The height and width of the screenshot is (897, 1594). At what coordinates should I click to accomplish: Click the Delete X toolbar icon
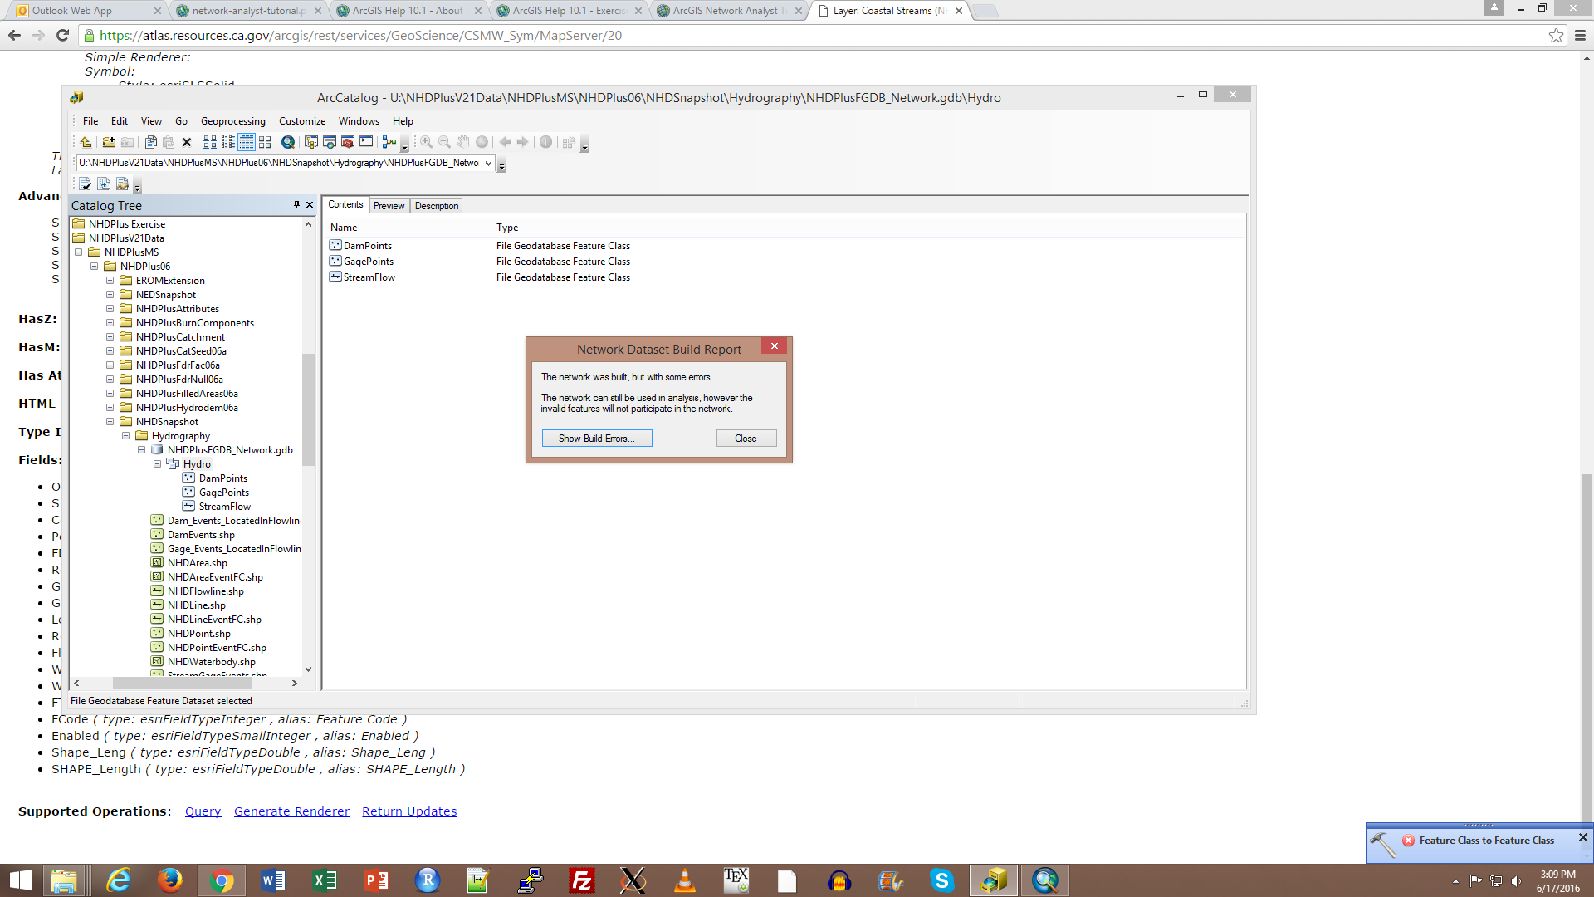187,142
